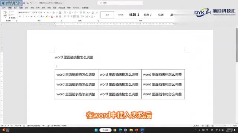Apply the yellow text highlight color
The width and height of the screenshot is (238, 133).
coord(47,16)
